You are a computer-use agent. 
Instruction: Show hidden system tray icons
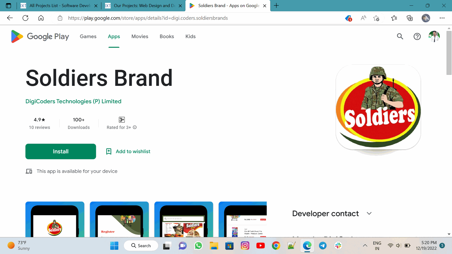coord(365,245)
